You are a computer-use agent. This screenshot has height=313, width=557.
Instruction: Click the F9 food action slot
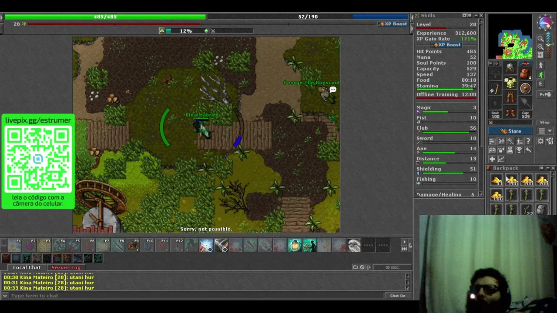(133, 246)
